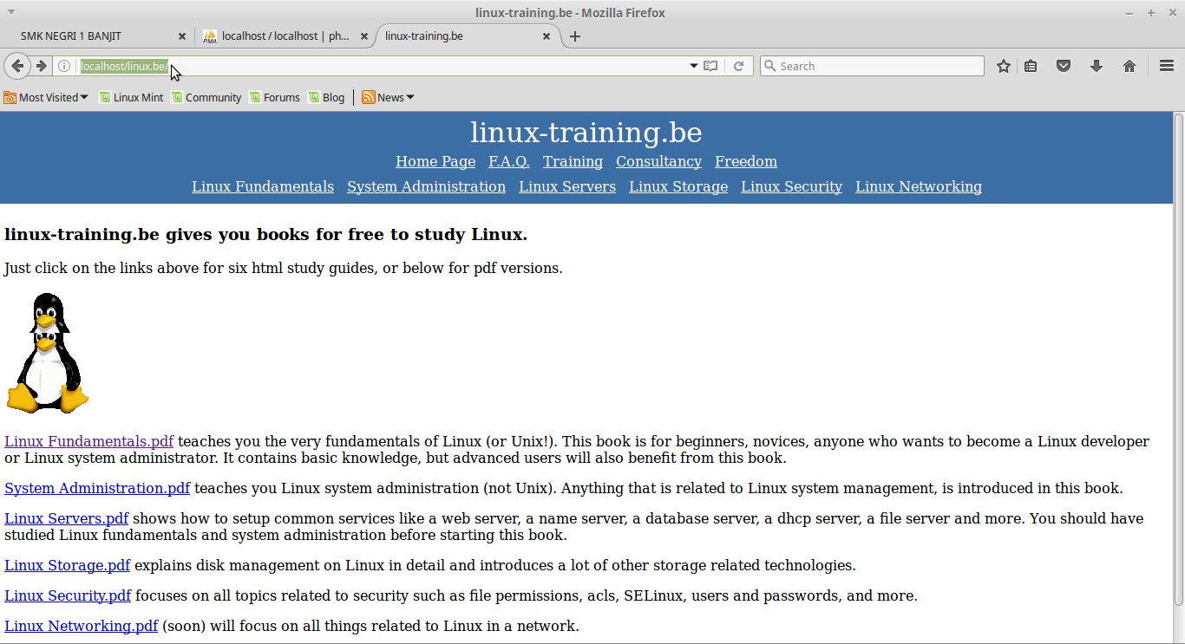
Task: Open Forums bookmark
Action: click(274, 97)
